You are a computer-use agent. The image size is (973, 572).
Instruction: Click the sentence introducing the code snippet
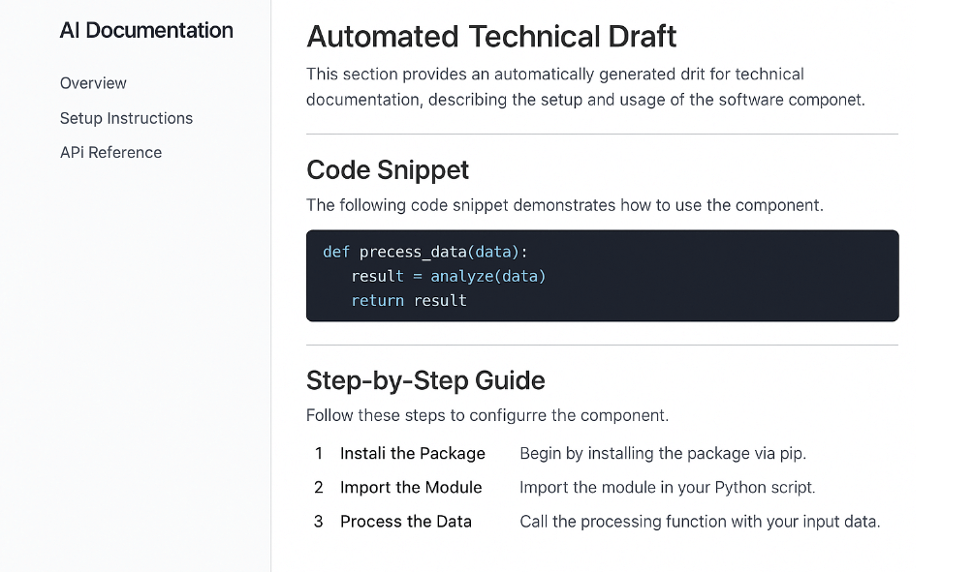click(564, 205)
